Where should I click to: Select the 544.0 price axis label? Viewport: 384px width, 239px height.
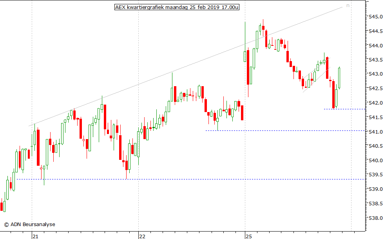(376, 45)
